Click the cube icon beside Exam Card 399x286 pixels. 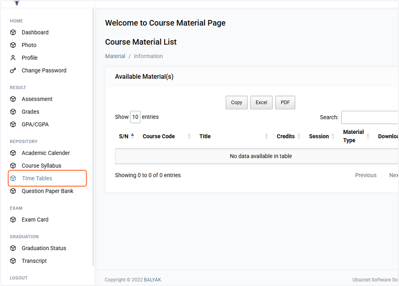pyautogui.click(x=13, y=220)
